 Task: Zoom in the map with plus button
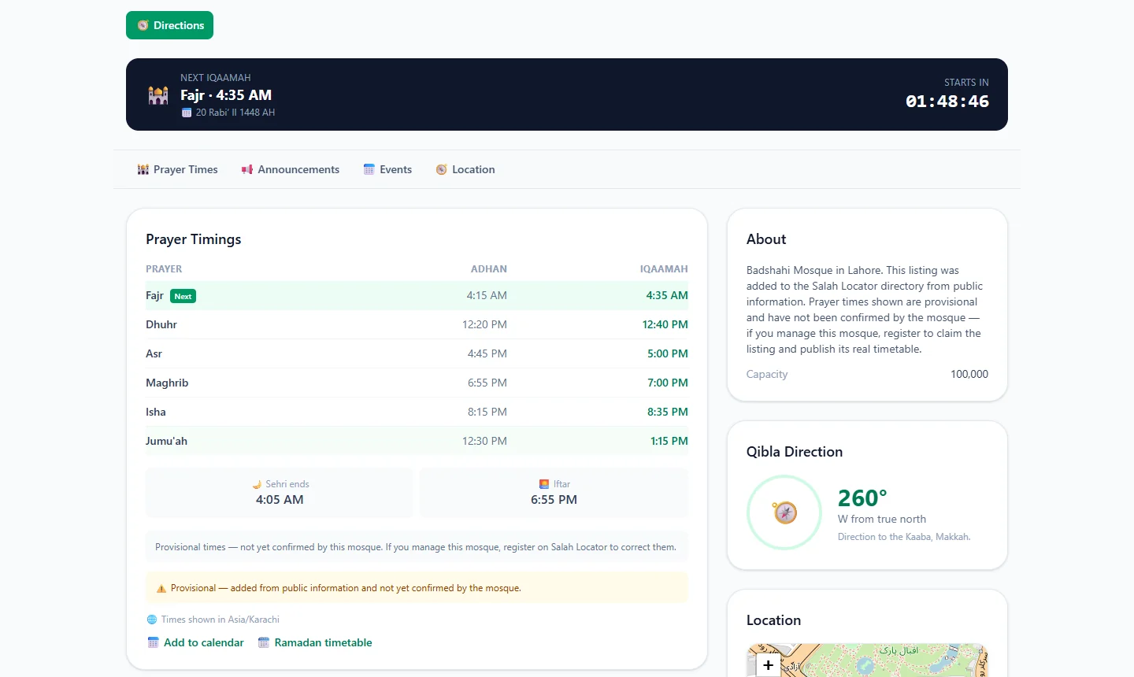click(x=768, y=665)
